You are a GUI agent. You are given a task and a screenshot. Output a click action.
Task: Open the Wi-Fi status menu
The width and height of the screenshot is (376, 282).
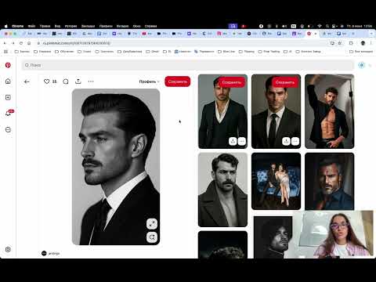point(320,26)
